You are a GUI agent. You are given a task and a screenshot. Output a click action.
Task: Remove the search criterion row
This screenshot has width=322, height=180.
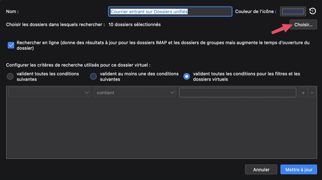click(x=312, y=93)
